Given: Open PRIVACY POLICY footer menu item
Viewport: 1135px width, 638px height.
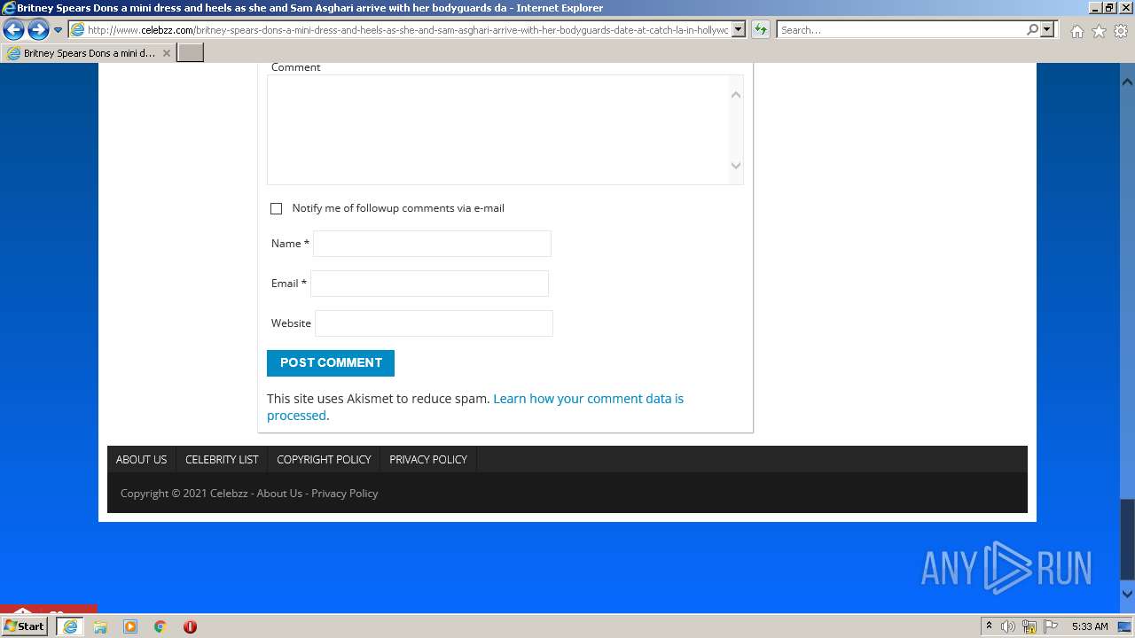Looking at the screenshot, I should [x=428, y=459].
